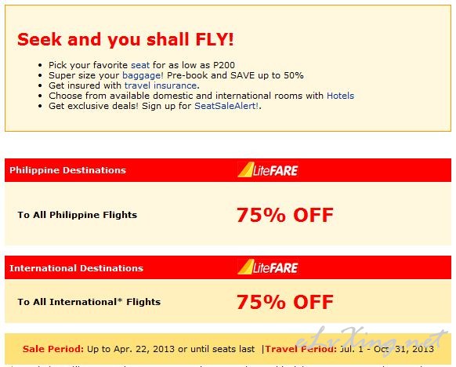Image resolution: width=456 pixels, height=367 pixels.
Task: Click the Philippine Destinations header
Action: [67, 170]
